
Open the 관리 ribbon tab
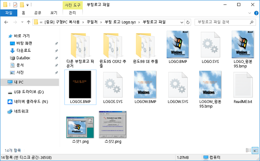point(72,13)
